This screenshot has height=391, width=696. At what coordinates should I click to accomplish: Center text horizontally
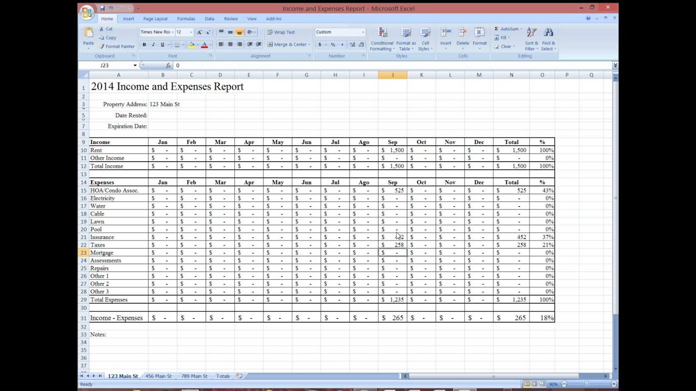click(230, 45)
